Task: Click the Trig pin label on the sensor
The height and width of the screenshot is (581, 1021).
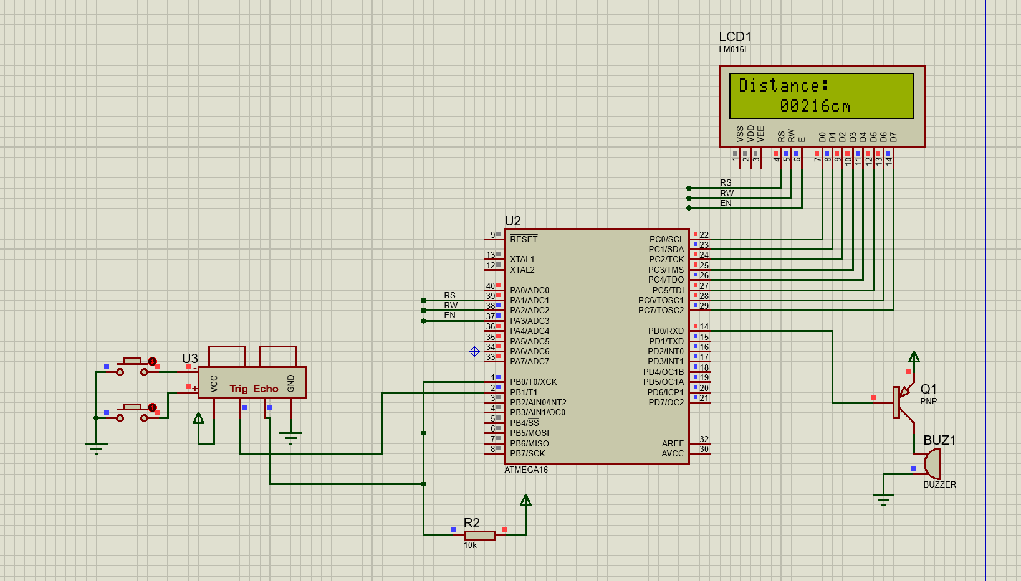Action: tap(239, 389)
